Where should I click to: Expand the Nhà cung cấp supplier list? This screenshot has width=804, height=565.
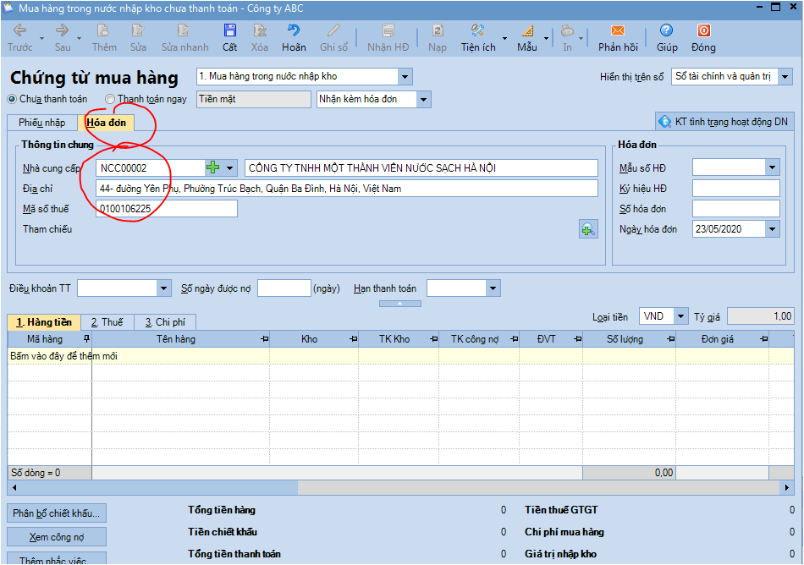tap(229, 167)
